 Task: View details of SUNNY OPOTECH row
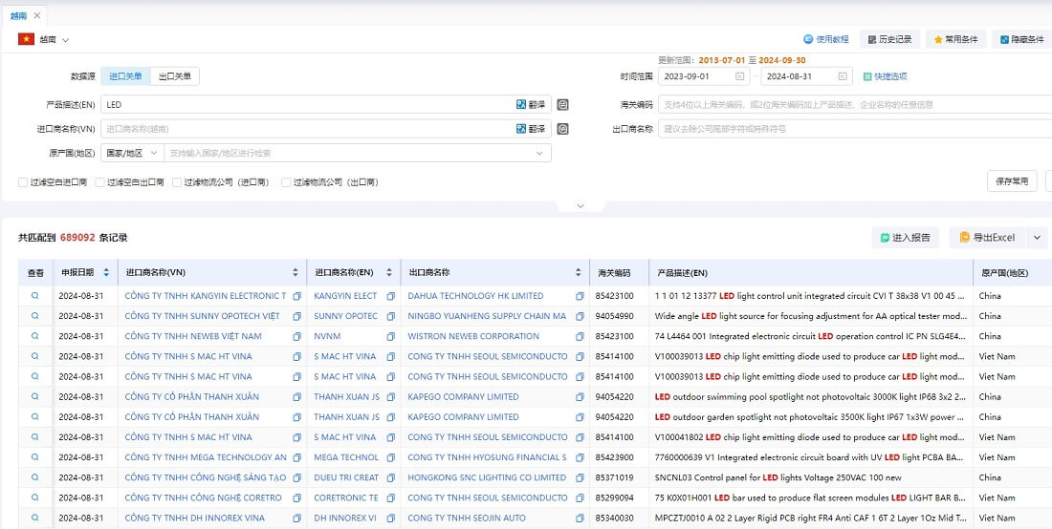coord(34,316)
